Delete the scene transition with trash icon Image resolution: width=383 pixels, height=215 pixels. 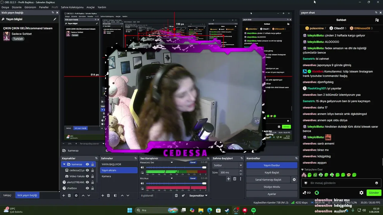click(235, 179)
